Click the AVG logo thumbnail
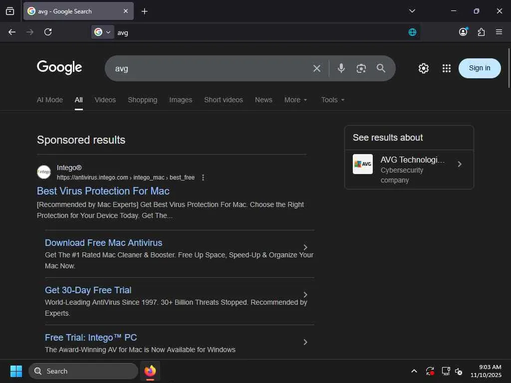This screenshot has height=383, width=511. [x=362, y=164]
